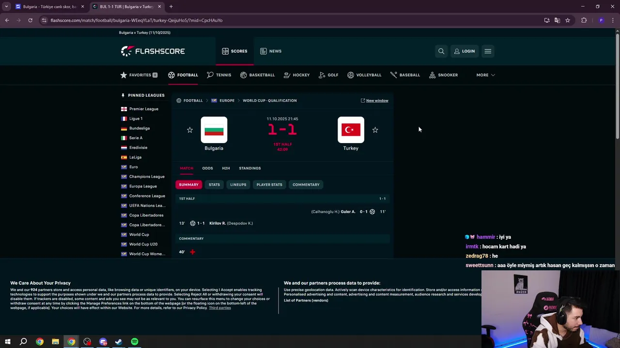Screen dimensions: 620x348
Task: Click WORLD CUP - QUALIFICATION breadcrumb
Action: (x=269, y=101)
